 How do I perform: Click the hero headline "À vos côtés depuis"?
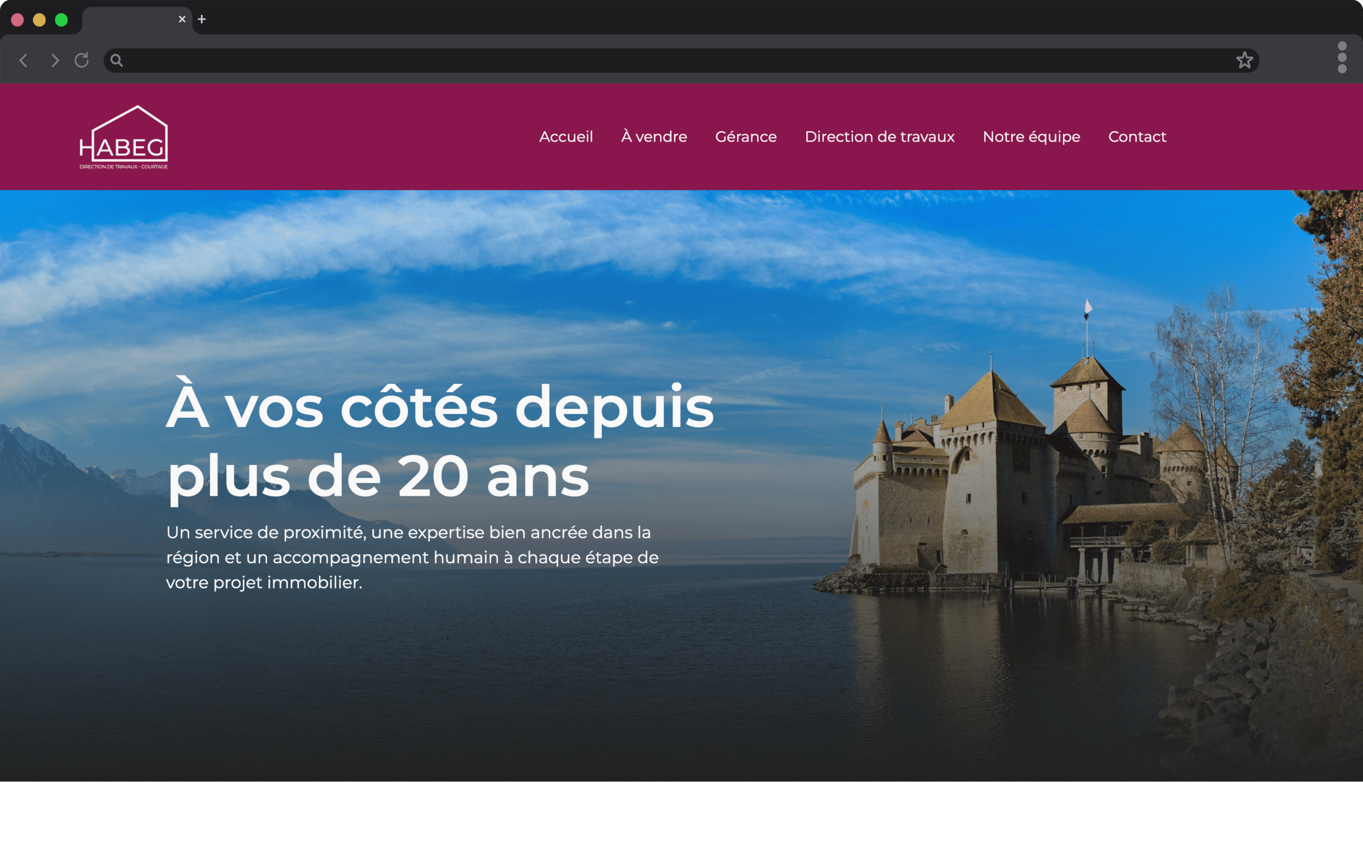point(439,407)
